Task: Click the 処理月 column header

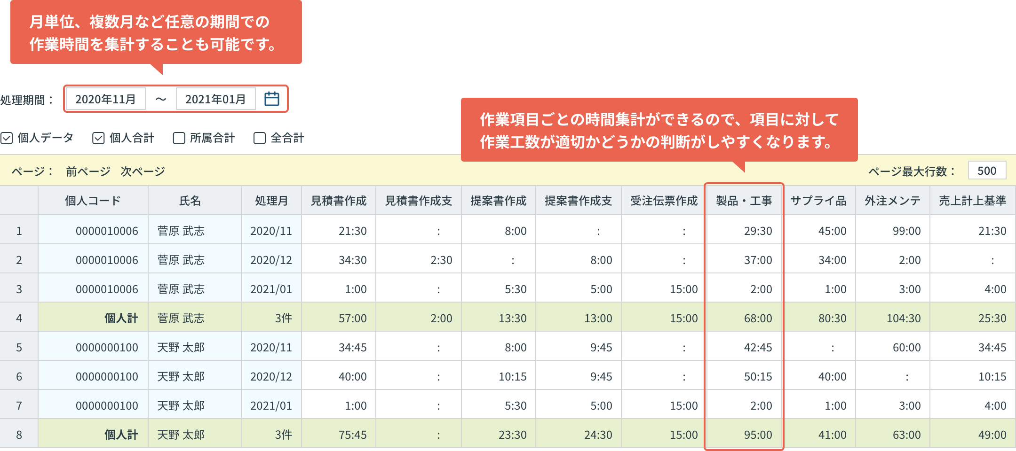Action: pos(271,201)
